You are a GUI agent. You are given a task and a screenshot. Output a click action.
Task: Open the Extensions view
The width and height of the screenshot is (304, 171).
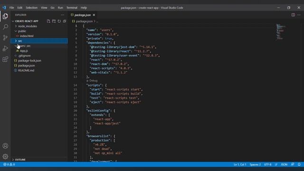click(x=5, y=59)
